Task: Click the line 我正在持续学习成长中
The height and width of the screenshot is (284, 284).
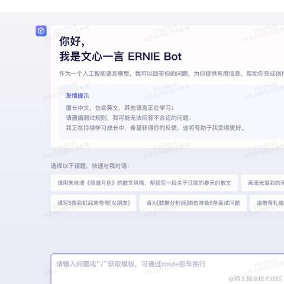Action: pyautogui.click(x=155, y=128)
